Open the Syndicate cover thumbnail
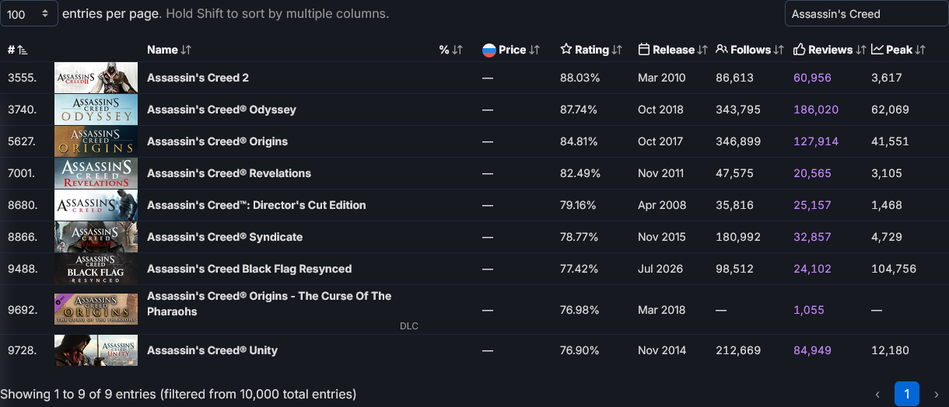 click(96, 237)
